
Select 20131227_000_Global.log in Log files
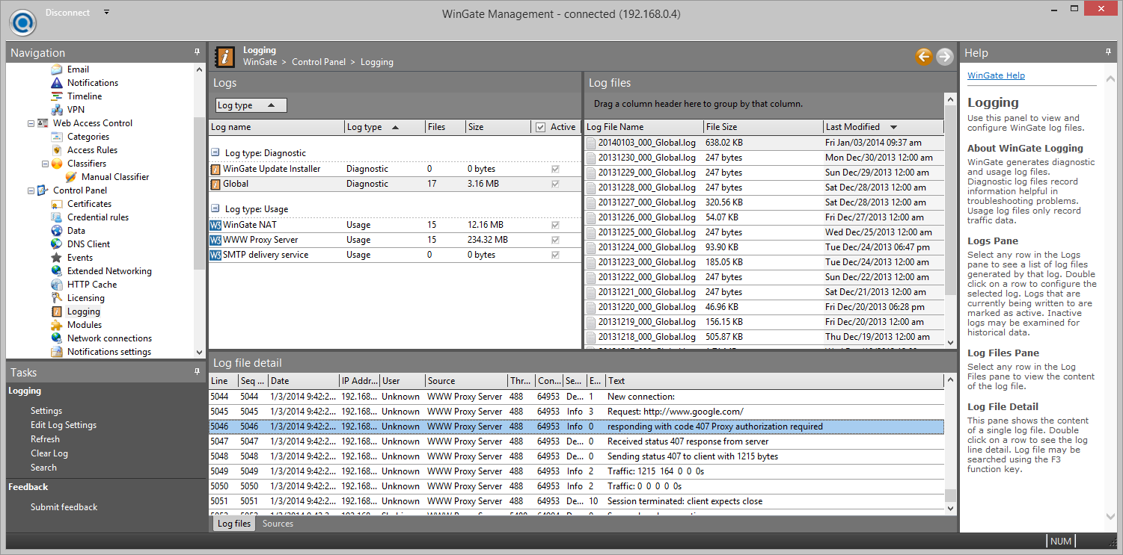click(763, 202)
